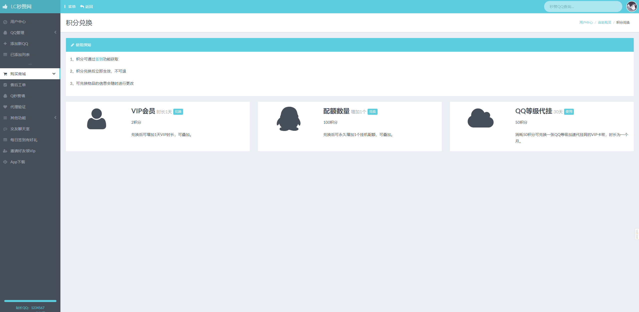Open 交友聊天室 in the sidebar
The width and height of the screenshot is (639, 312).
pyautogui.click(x=20, y=129)
